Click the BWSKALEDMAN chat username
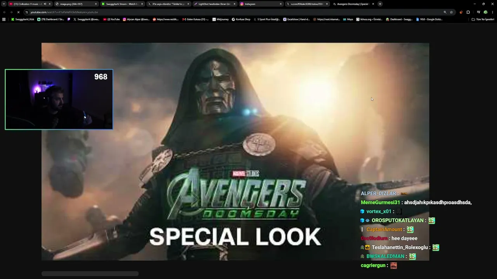This screenshot has width=497, height=279. tap(386, 256)
